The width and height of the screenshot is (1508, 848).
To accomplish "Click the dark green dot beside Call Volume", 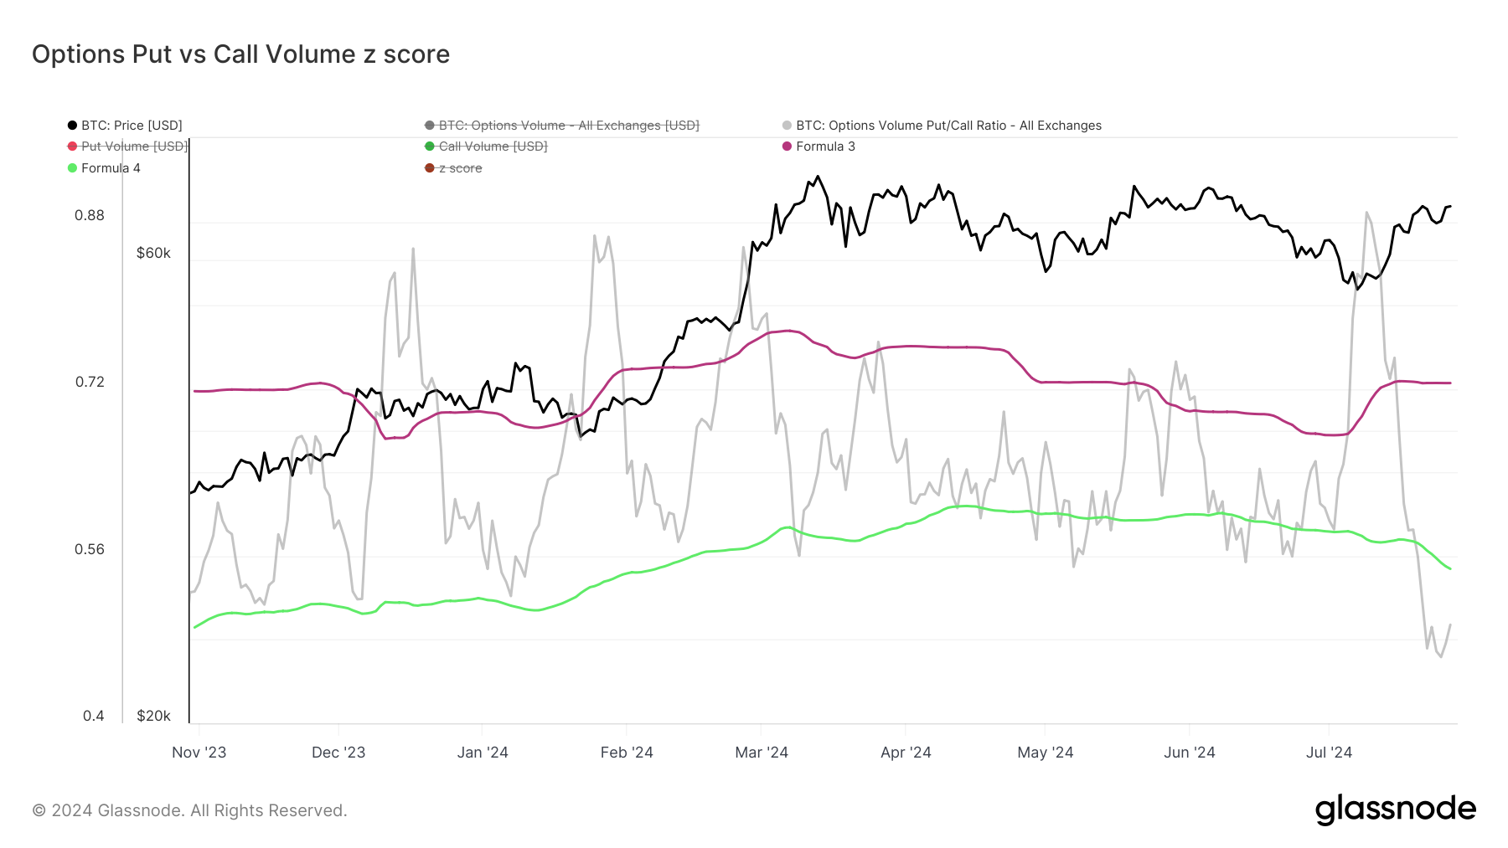I will pos(430,146).
